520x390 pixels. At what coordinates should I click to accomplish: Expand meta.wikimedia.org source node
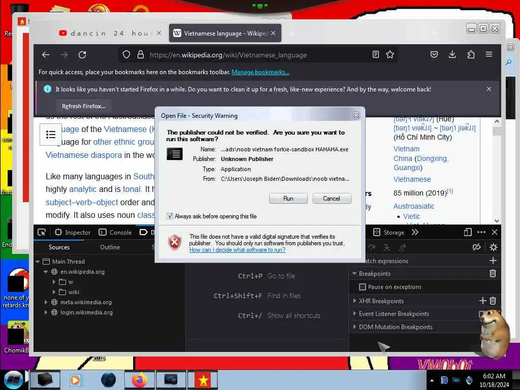click(x=46, y=302)
